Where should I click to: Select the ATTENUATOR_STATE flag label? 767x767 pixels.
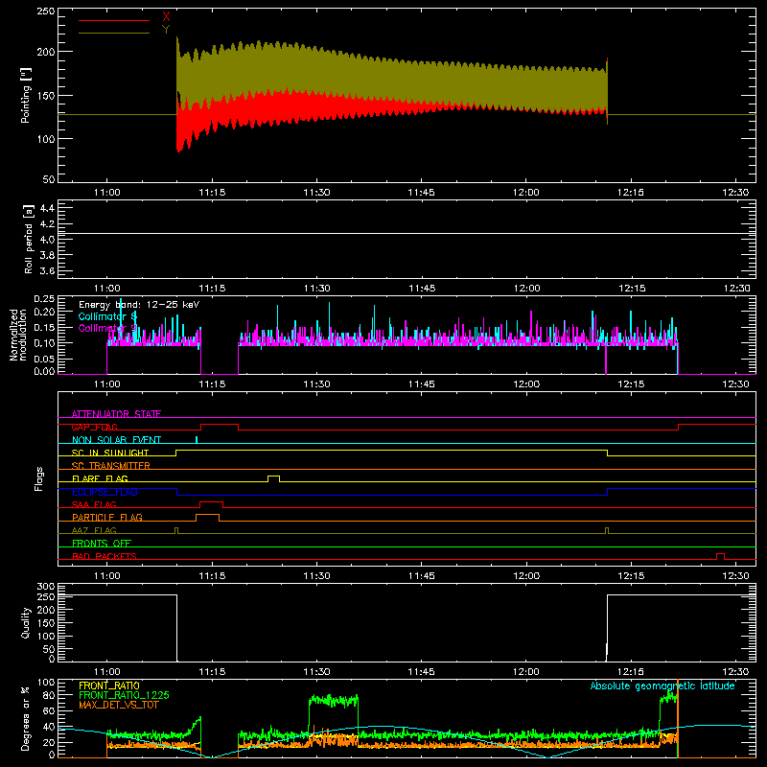click(x=116, y=414)
